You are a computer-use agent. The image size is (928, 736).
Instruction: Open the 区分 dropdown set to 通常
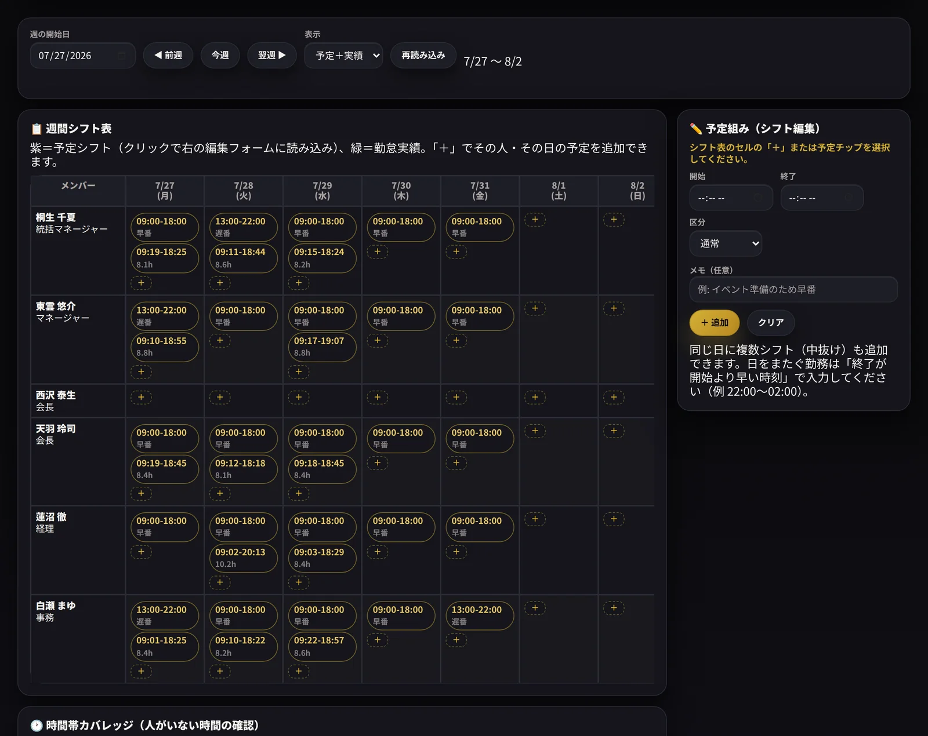point(726,243)
